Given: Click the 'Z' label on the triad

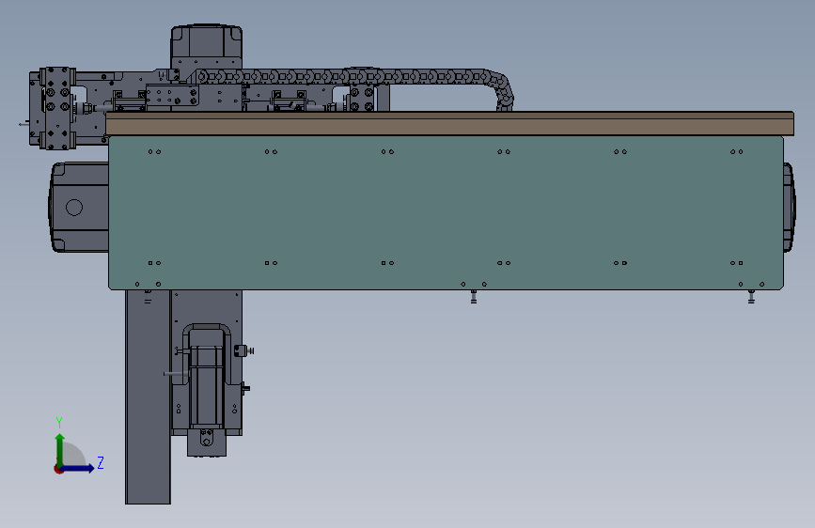Looking at the screenshot, I should 101,462.
